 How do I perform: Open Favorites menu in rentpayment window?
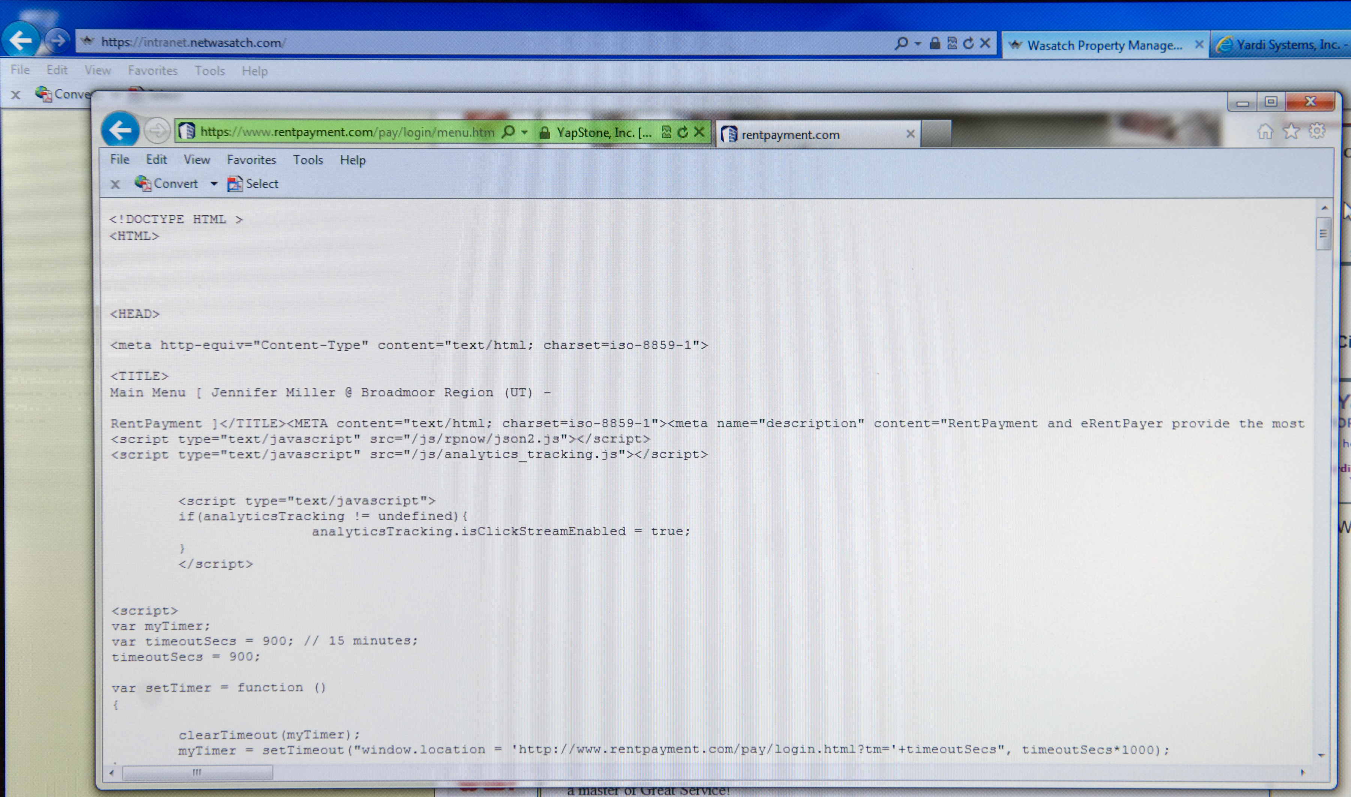pos(252,160)
